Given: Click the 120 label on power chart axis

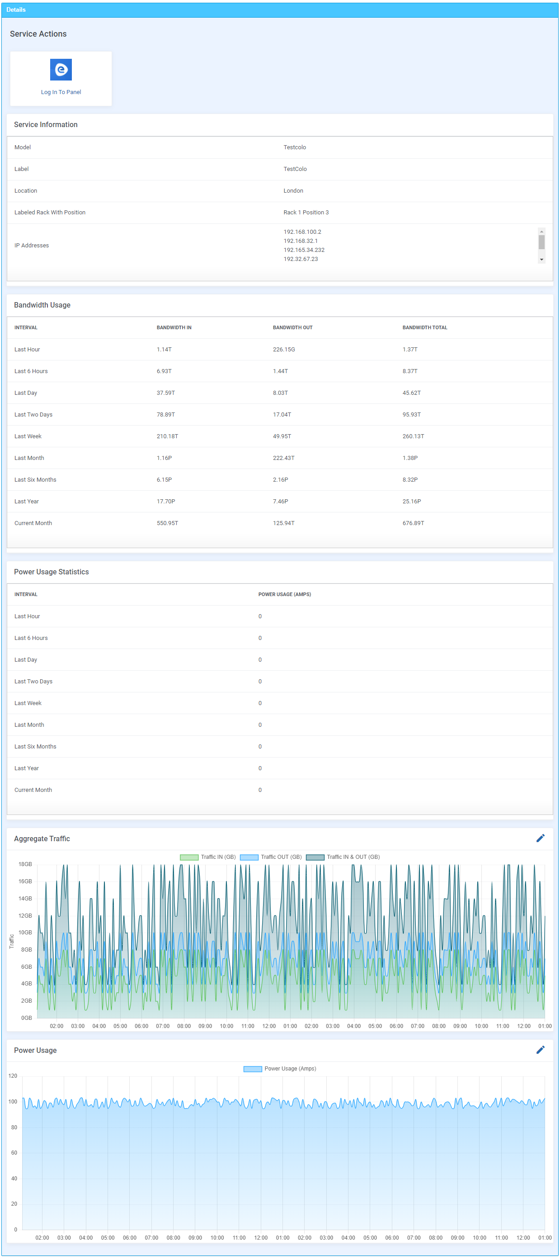Looking at the screenshot, I should click(13, 1075).
